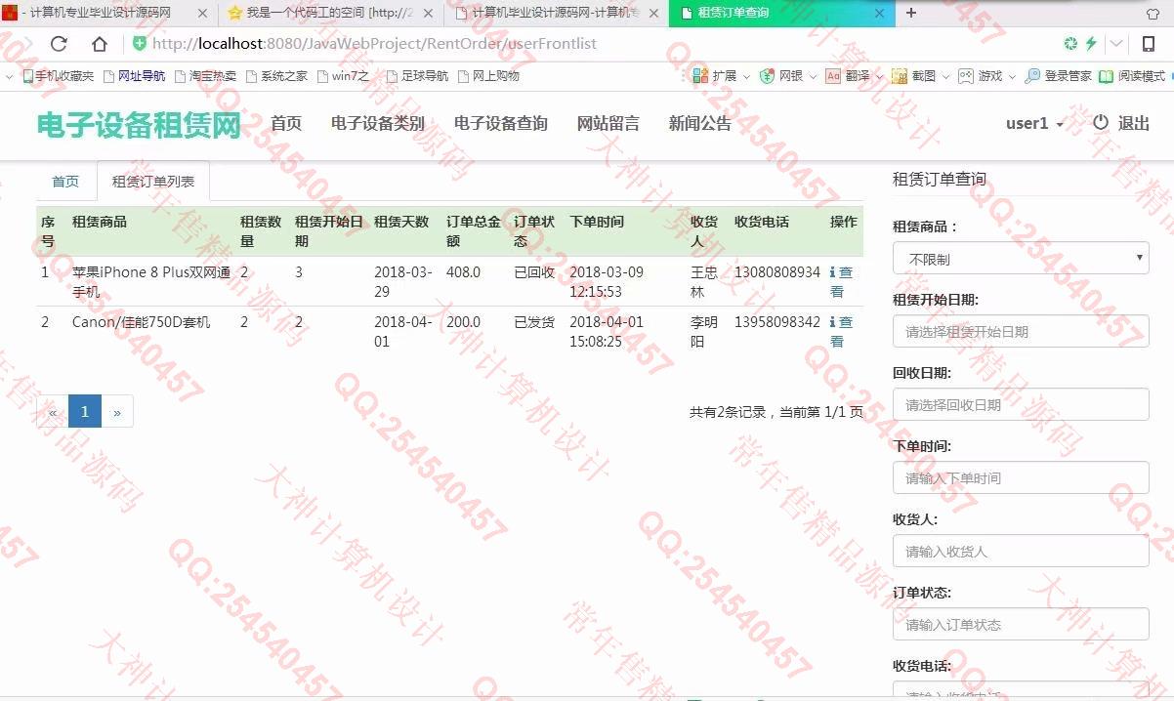The height and width of the screenshot is (701, 1174).
Task: Click the 电子设备租赁网 site logo
Action: (x=139, y=125)
